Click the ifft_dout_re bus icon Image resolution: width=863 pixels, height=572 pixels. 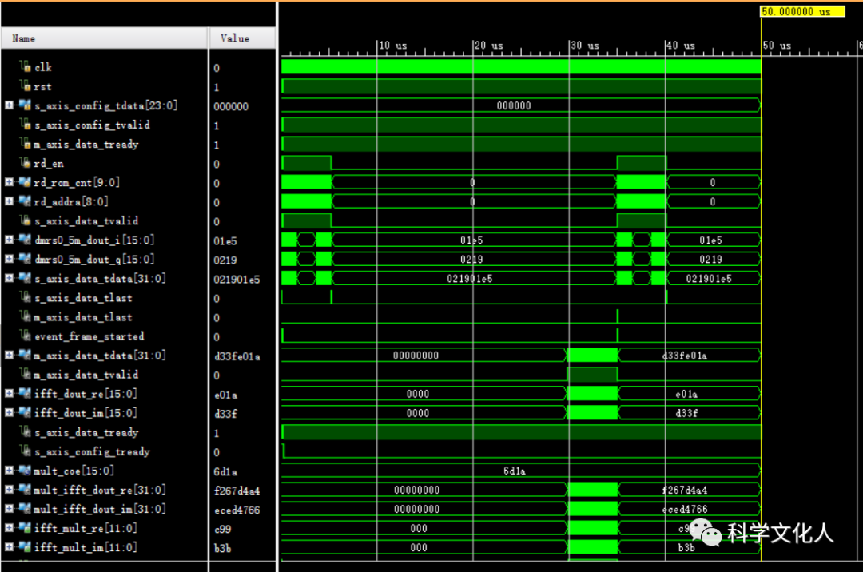pyautogui.click(x=24, y=394)
